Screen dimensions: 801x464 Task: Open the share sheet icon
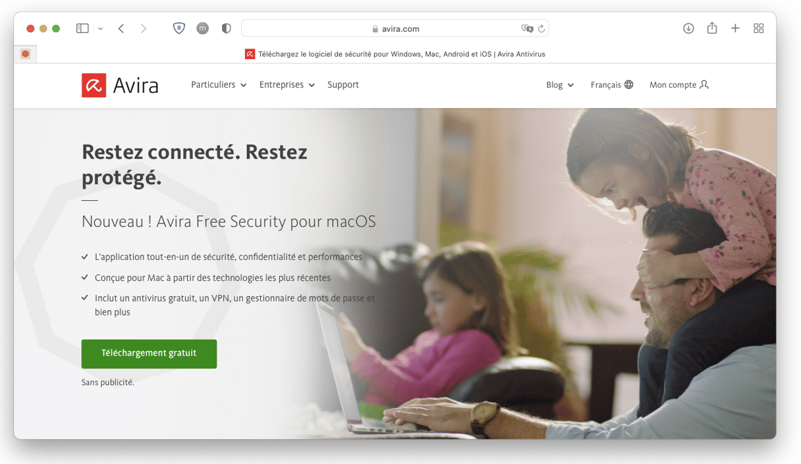click(x=712, y=28)
